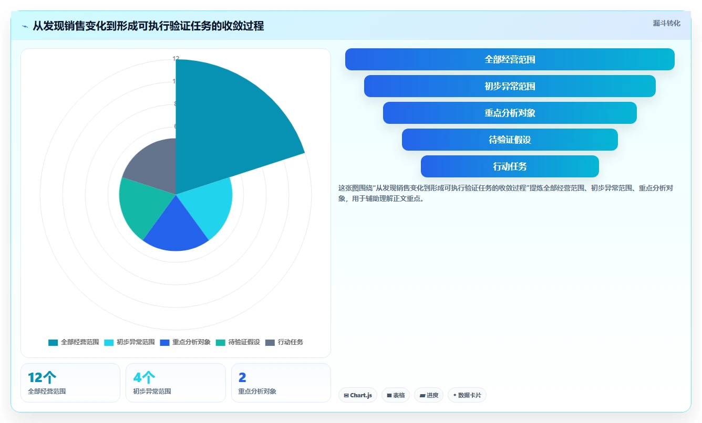This screenshot has height=423, width=702.
Task: Click the axis label 12 on chart
Action: (x=176, y=58)
